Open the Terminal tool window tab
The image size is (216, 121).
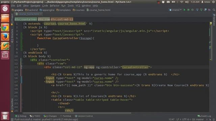coord(66,116)
